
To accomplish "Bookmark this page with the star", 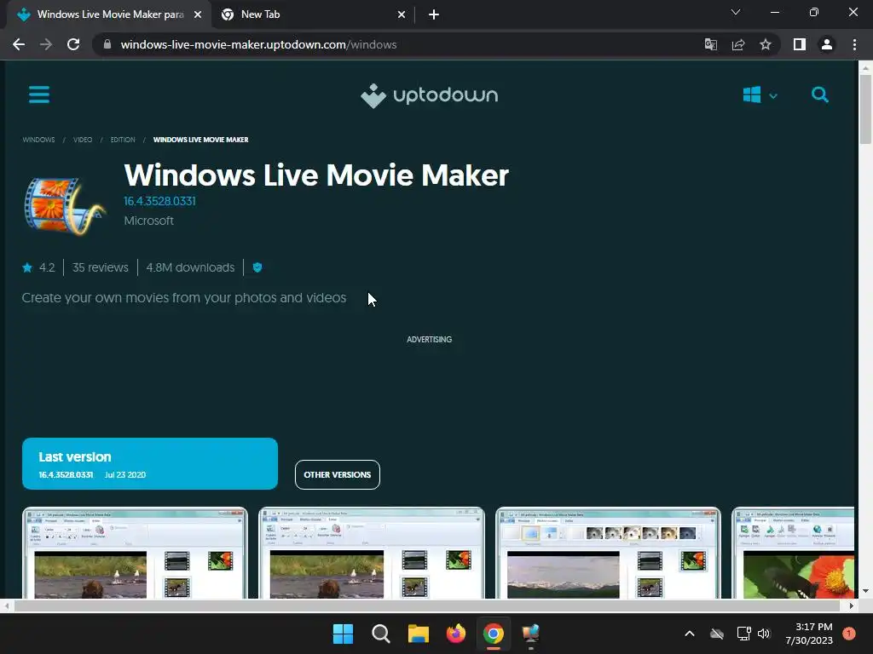I will [x=766, y=44].
